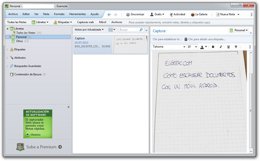Create a Nueva Nota
Screen dimensions: 260x161
tap(226, 14)
